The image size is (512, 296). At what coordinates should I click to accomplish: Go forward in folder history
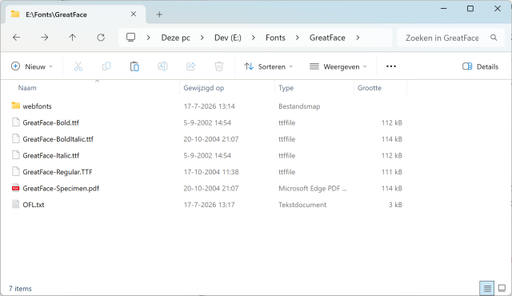coord(45,38)
